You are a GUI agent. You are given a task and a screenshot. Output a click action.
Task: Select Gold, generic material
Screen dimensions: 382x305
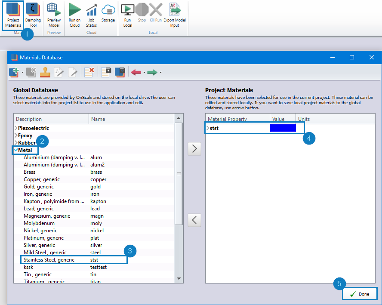click(x=94, y=187)
